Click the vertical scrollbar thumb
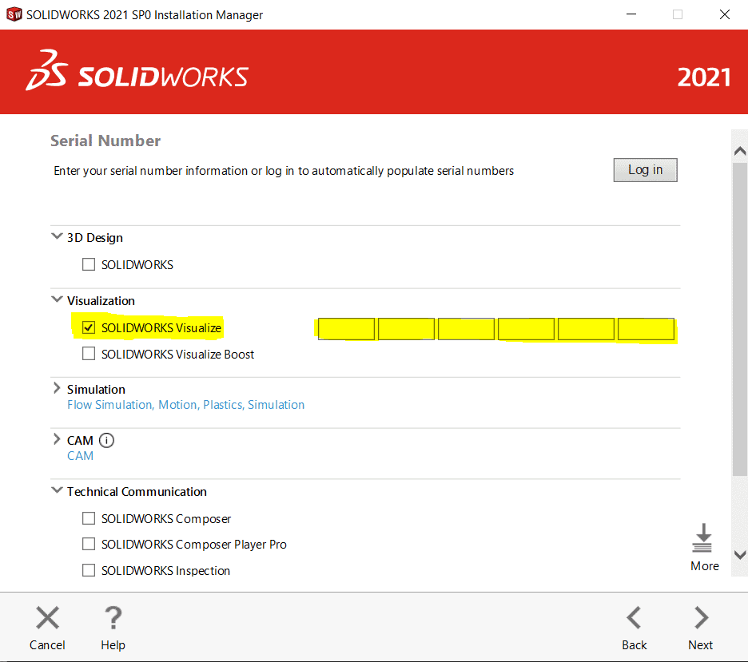Viewport: 748px width, 662px height. (740, 319)
